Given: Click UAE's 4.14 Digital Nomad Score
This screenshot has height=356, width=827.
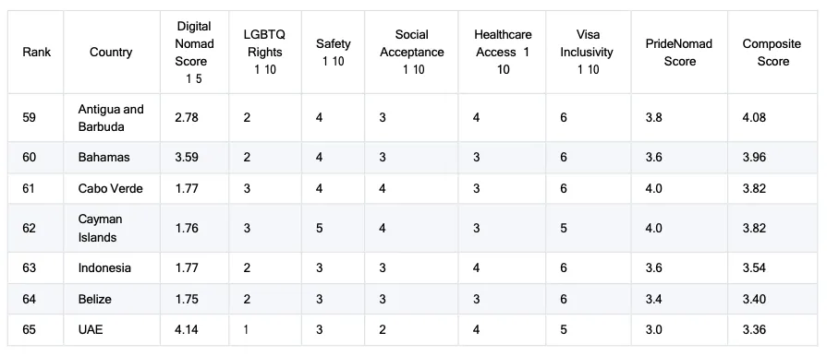Looking at the screenshot, I should pos(187,330).
